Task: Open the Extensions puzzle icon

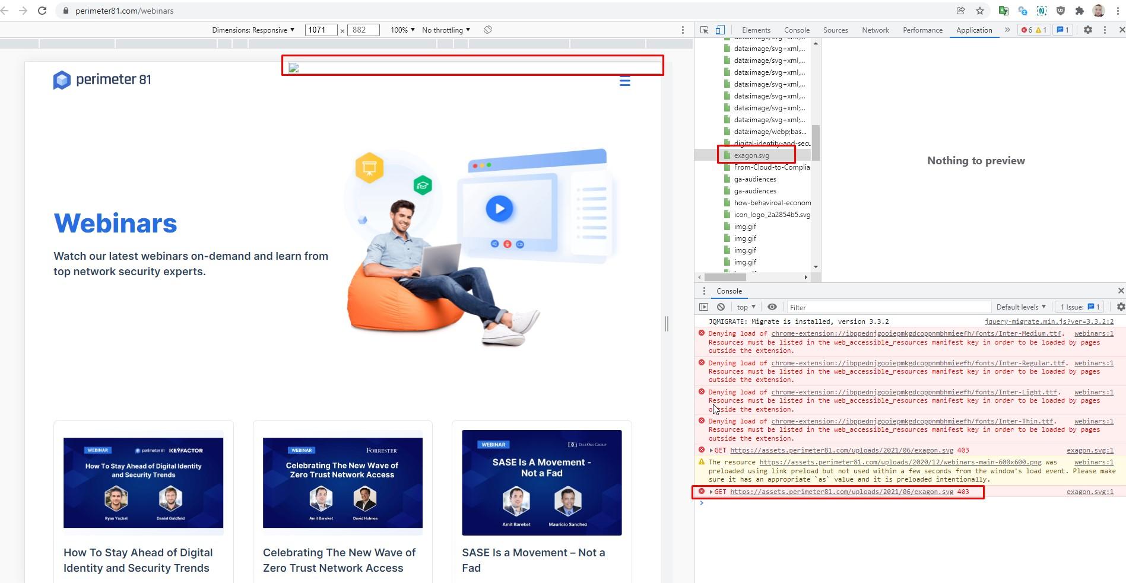Action: [x=1080, y=11]
